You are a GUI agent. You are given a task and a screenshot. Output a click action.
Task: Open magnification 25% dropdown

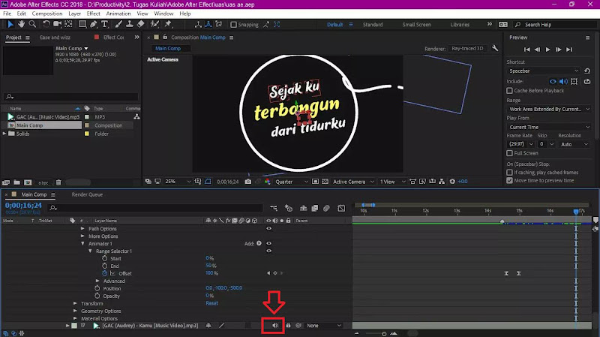[x=178, y=182]
